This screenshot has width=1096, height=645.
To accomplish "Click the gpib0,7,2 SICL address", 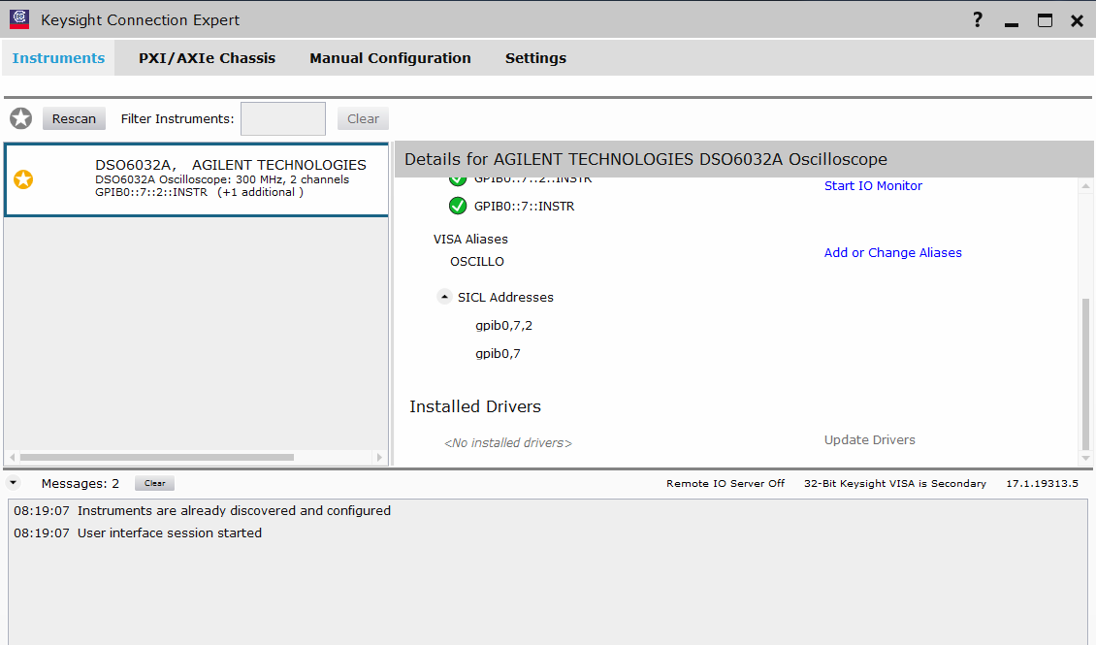I will [504, 326].
